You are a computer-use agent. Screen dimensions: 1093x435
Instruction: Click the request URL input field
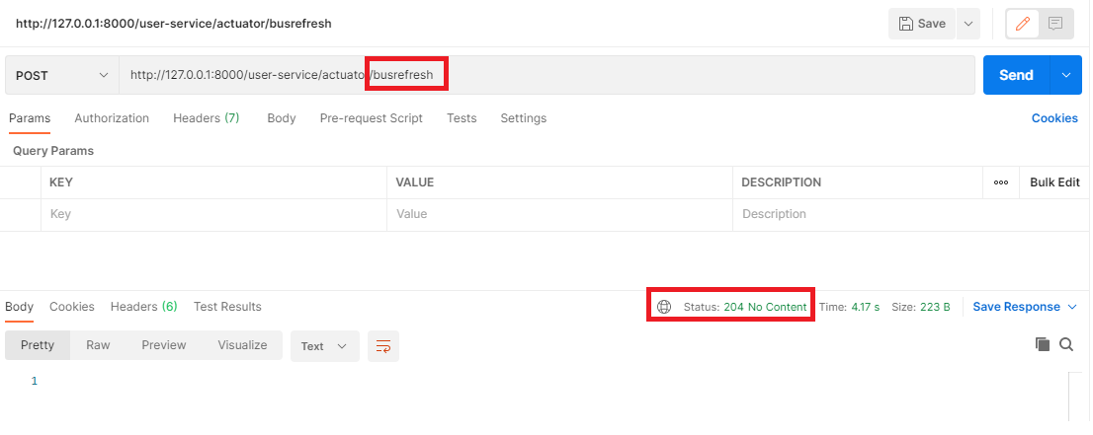coord(546,75)
